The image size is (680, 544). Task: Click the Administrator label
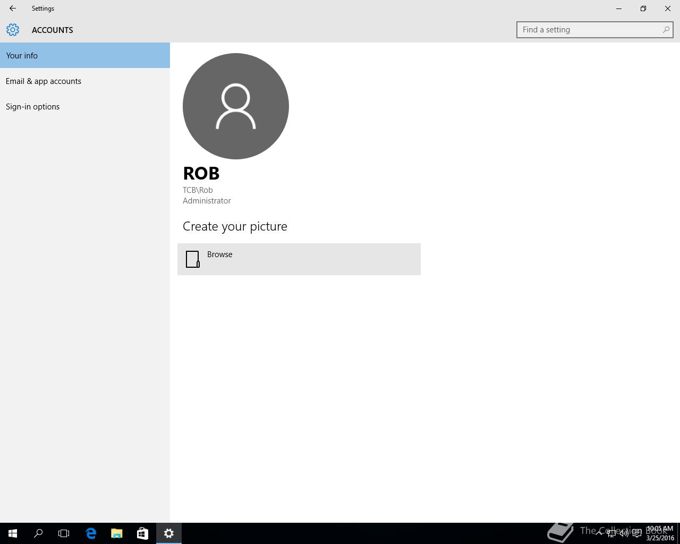click(x=207, y=201)
